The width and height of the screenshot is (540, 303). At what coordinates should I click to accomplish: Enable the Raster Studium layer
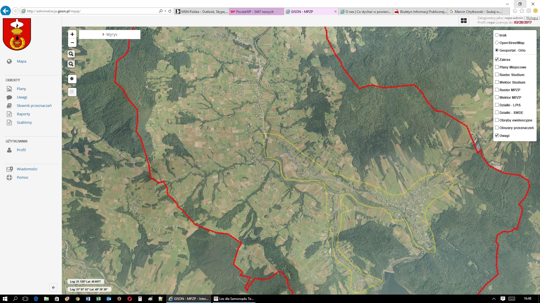coord(497,75)
